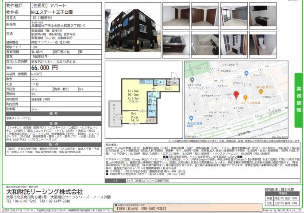Screen dimensions: 304x213
Task: Click the rent amount 66,000 円
Action: (45, 68)
